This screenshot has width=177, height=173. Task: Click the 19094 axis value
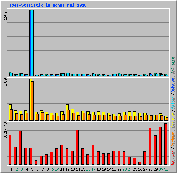pyautogui.click(x=5, y=15)
